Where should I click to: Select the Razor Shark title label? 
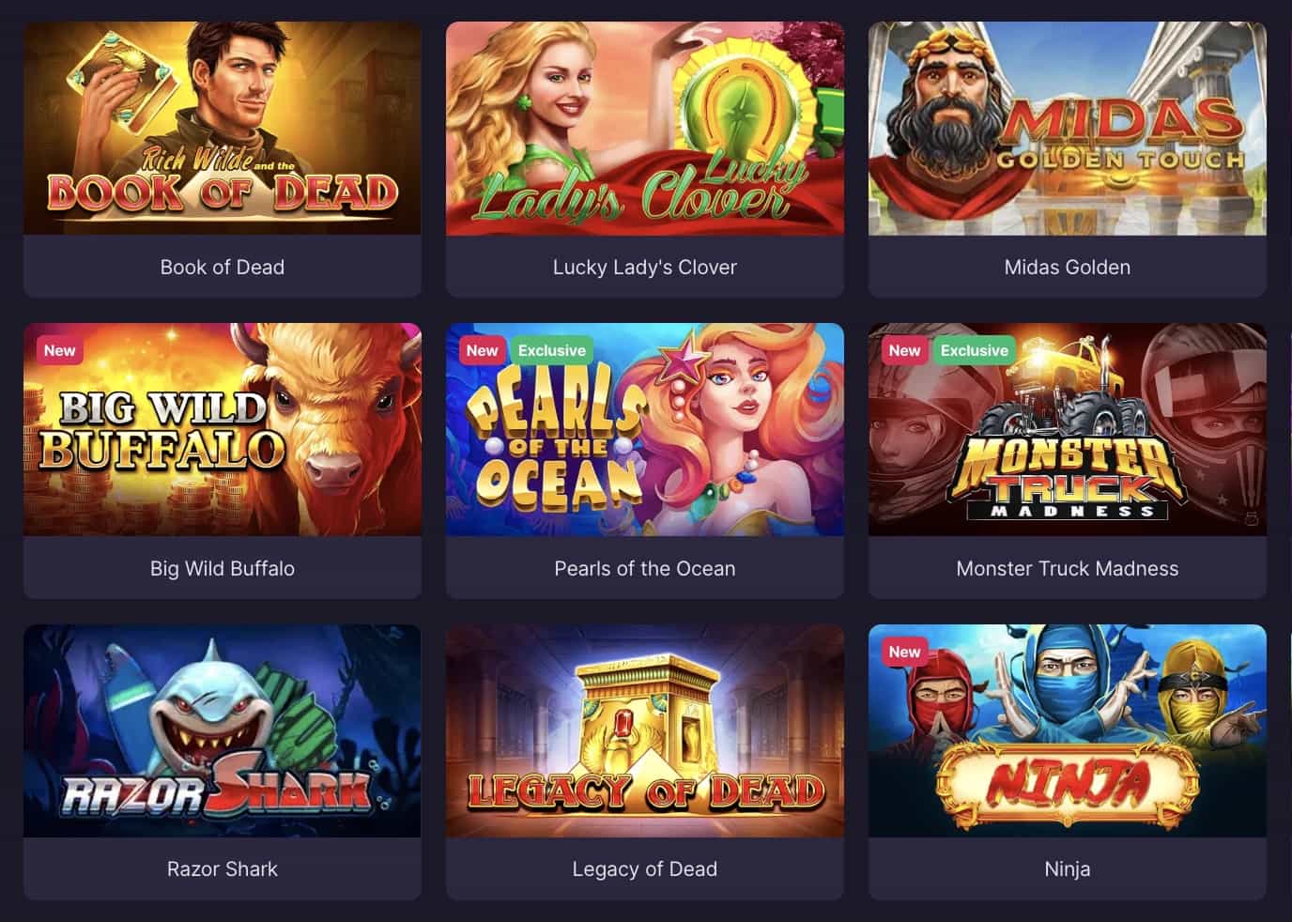223,868
